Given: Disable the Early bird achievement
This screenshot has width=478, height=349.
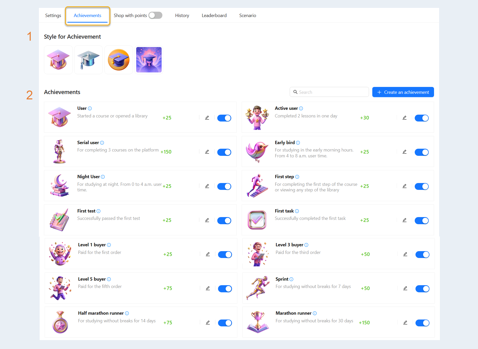Looking at the screenshot, I should coord(422,152).
